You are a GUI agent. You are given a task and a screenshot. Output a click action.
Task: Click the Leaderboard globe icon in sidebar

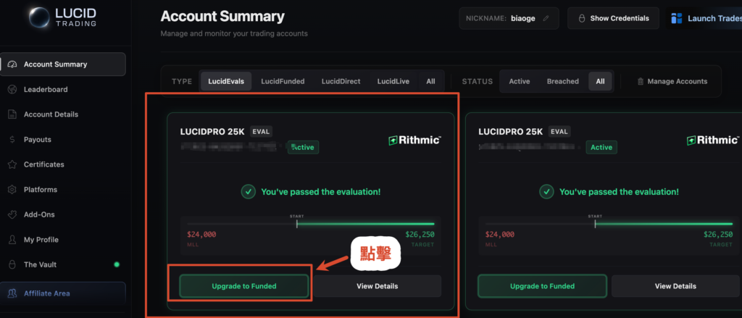pos(12,89)
